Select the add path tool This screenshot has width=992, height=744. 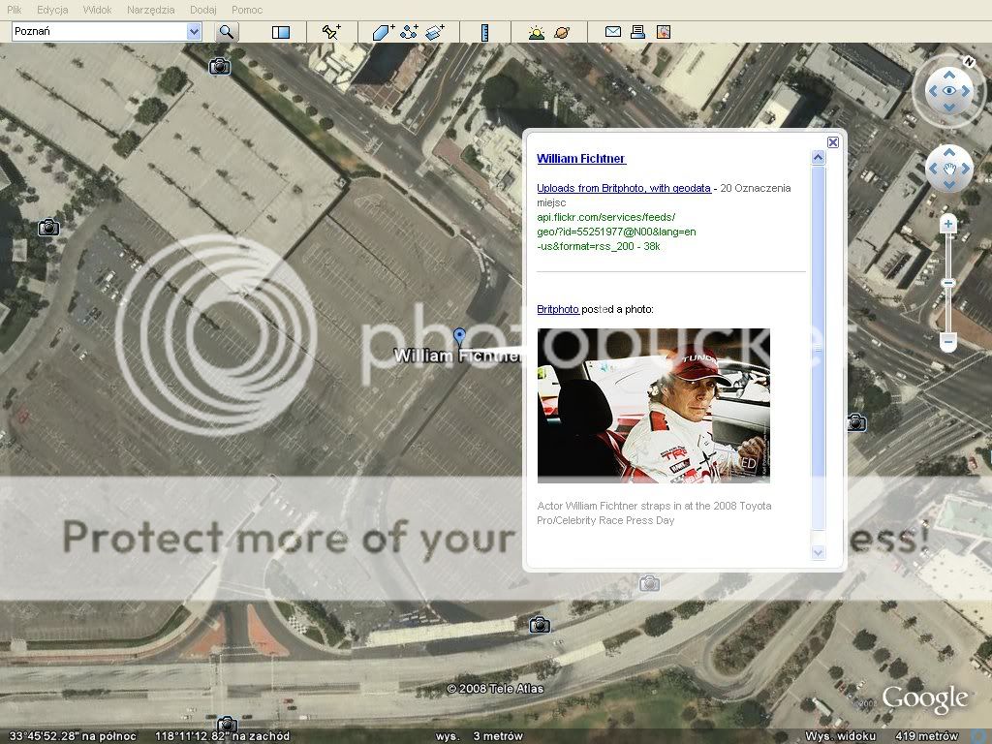click(x=409, y=32)
